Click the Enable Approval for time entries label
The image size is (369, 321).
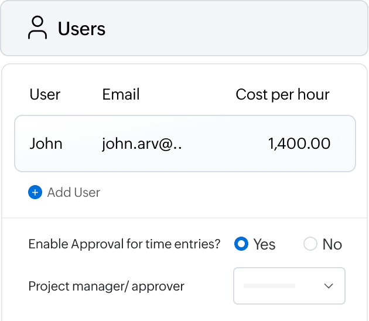pos(124,244)
